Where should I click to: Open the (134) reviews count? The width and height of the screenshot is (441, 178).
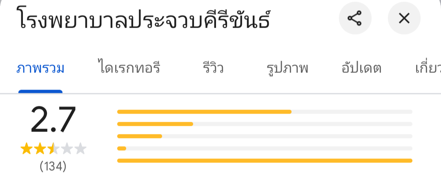[53, 166]
